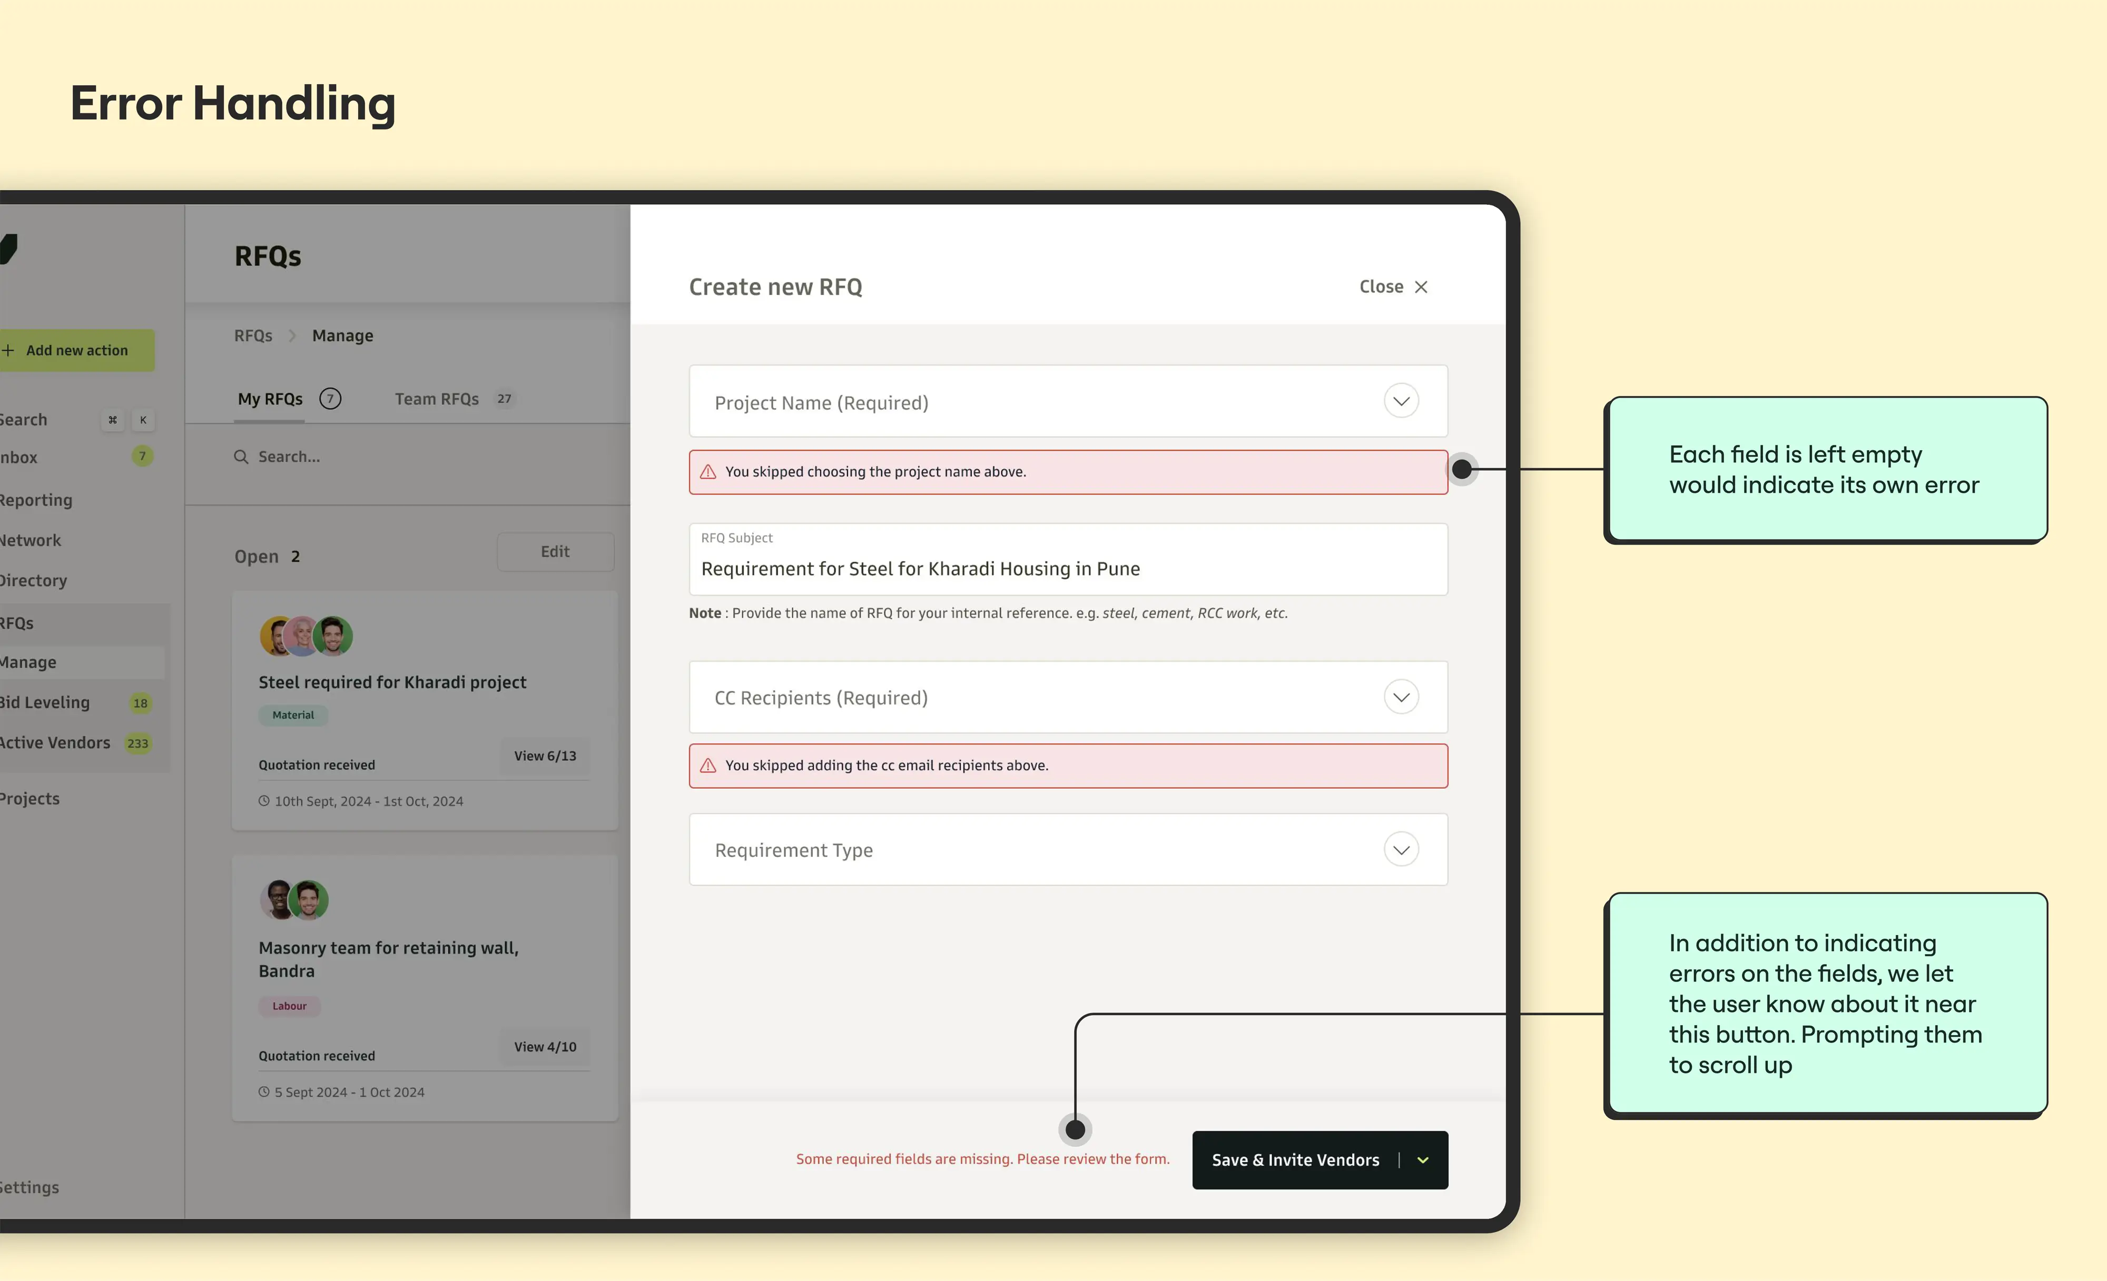
Task: Open View 4/10 on Masonry team card
Action: pos(545,1047)
